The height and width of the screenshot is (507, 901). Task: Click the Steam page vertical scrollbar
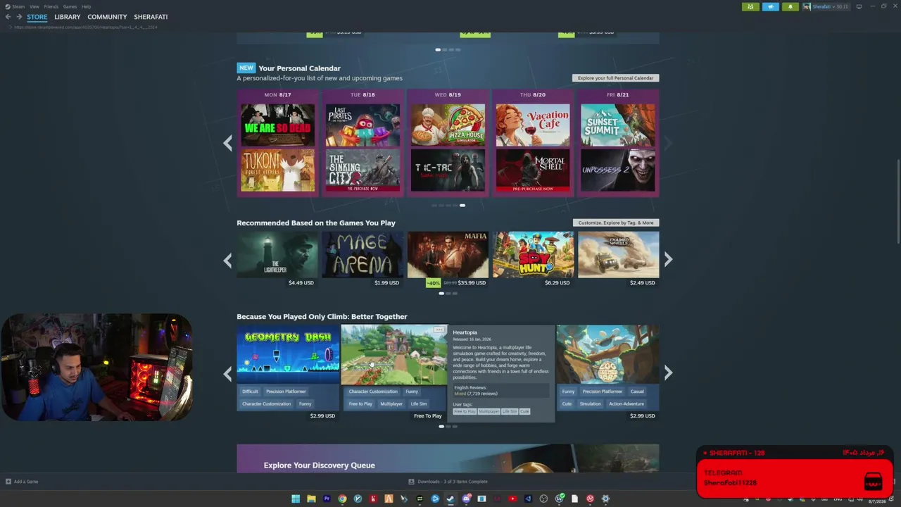897,202
